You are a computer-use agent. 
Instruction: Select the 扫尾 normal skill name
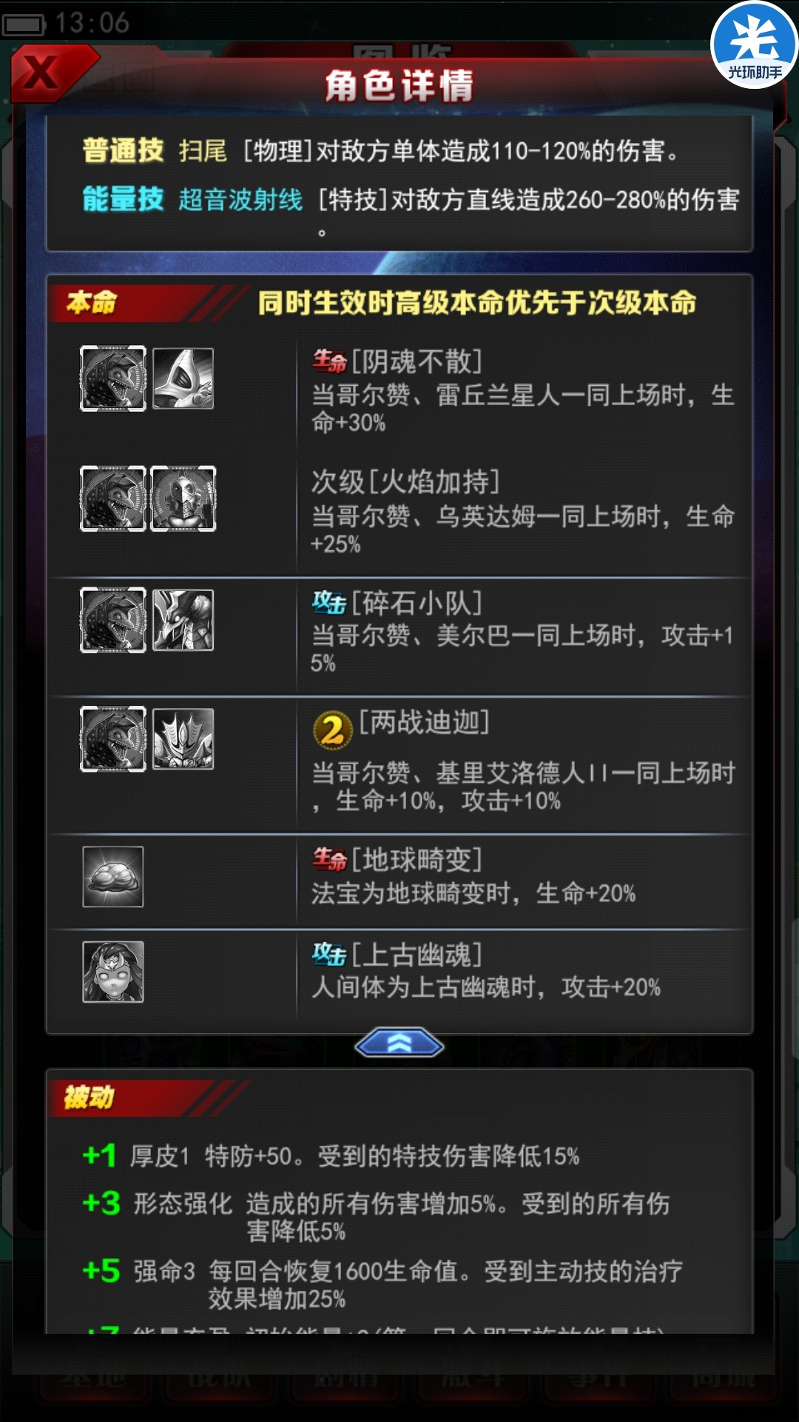[x=203, y=150]
